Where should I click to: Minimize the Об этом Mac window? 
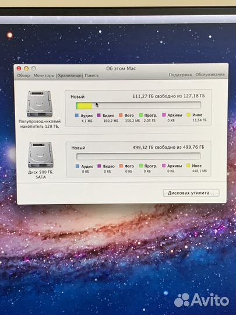click(x=26, y=68)
